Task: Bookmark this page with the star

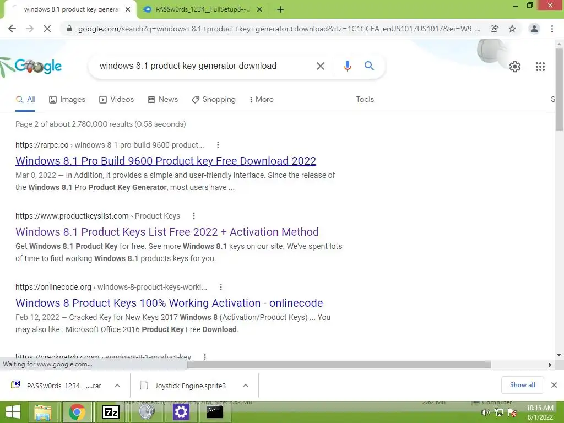Action: tap(512, 29)
